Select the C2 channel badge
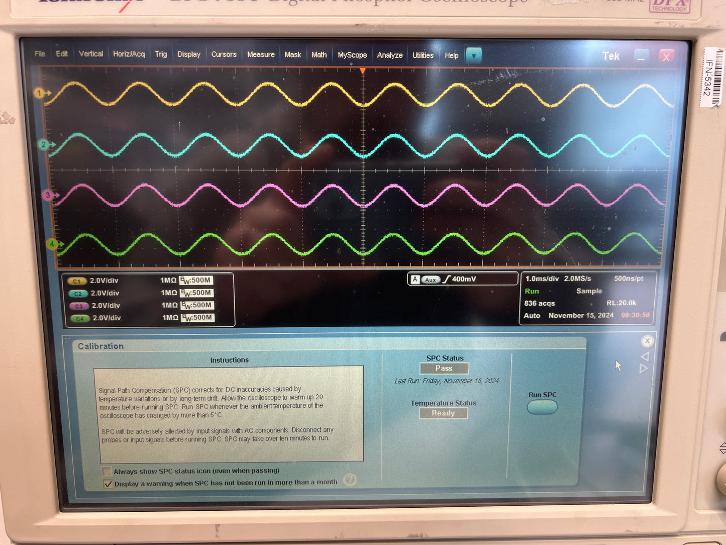726x545 pixels. (78, 294)
